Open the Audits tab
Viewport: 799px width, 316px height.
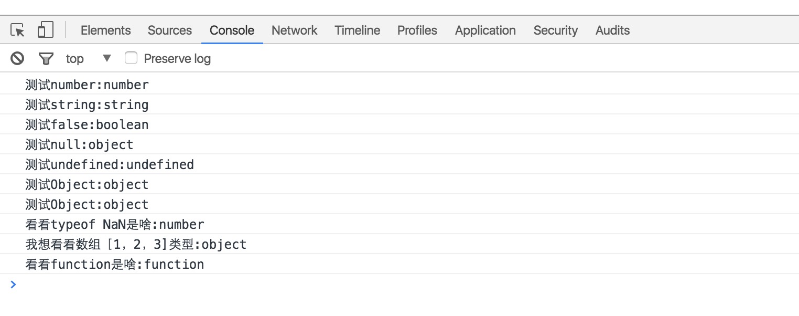point(612,30)
